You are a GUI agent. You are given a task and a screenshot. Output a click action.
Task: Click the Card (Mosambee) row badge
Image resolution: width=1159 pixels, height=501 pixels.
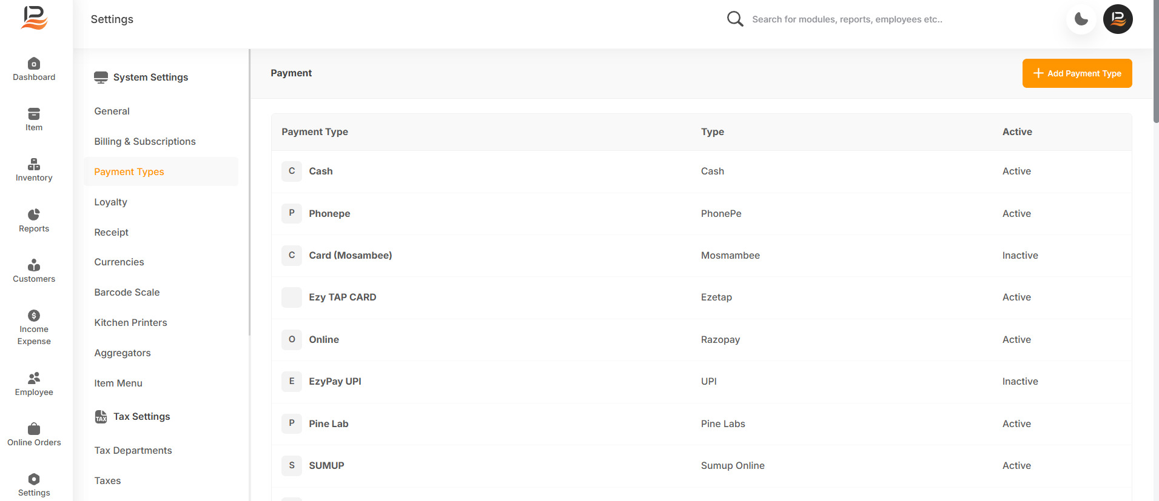292,256
